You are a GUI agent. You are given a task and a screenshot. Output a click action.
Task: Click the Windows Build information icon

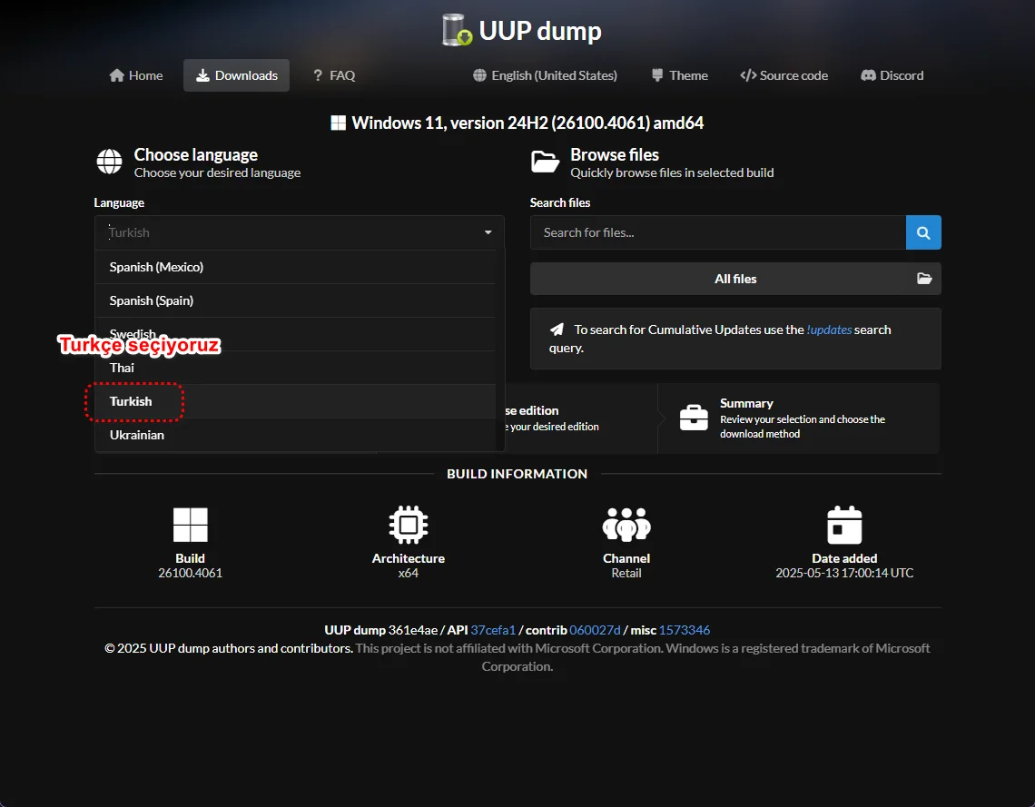pos(190,525)
